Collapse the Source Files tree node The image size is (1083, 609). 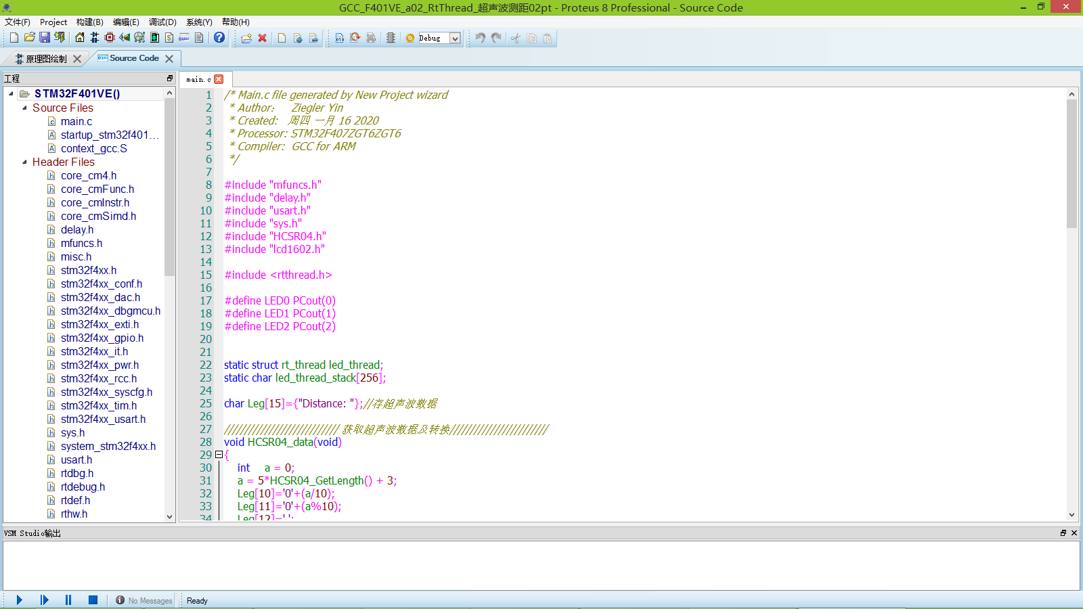[x=25, y=108]
